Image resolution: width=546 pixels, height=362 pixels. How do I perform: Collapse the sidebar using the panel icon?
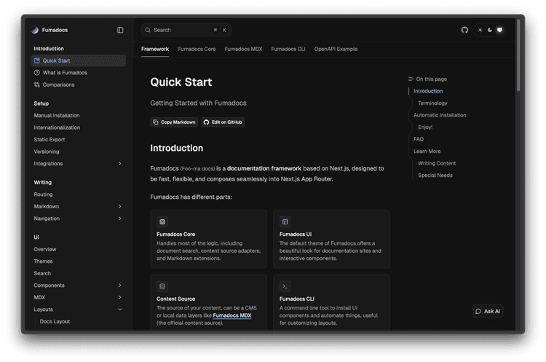point(120,30)
